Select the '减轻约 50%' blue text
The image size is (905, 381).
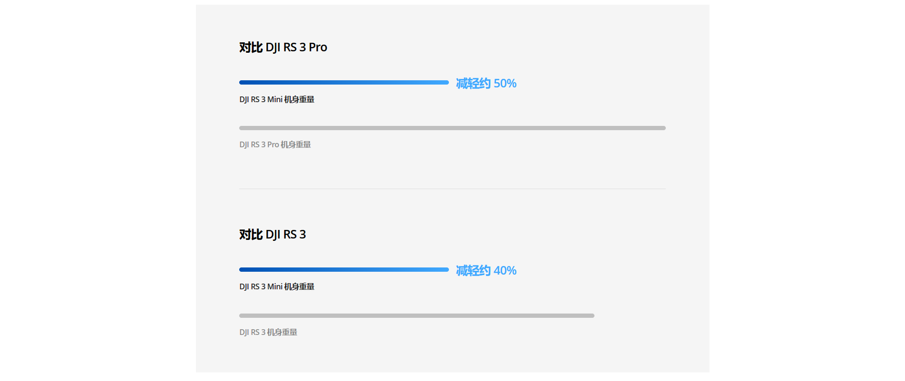pos(486,84)
